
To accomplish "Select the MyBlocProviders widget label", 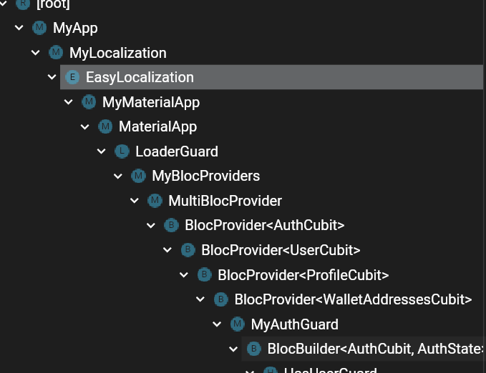I will 206,176.
